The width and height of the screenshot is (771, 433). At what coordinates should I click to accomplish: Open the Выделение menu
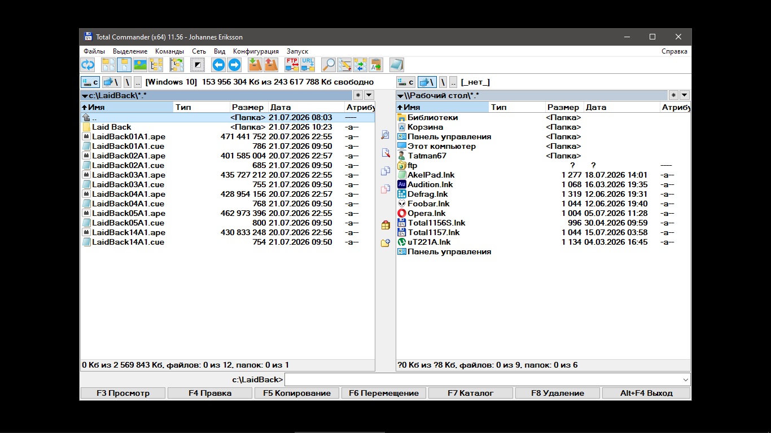click(130, 51)
